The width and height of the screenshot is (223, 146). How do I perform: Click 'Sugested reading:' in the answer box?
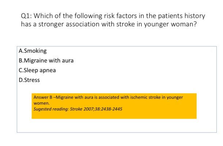[50, 109]
